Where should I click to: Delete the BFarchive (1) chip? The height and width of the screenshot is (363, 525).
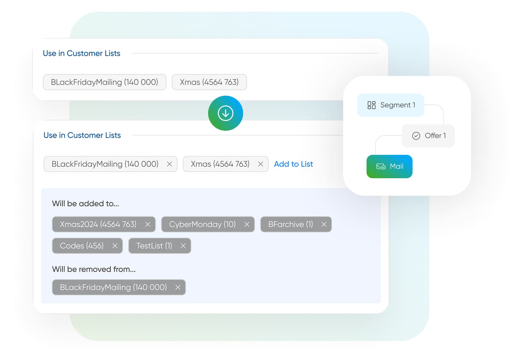click(x=323, y=225)
